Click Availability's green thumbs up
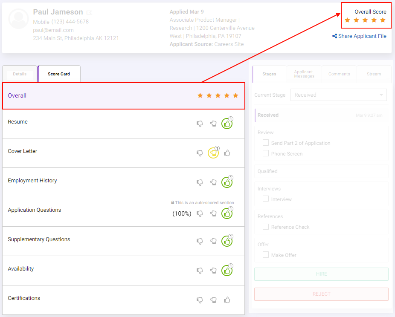The image size is (395, 317). (x=227, y=271)
